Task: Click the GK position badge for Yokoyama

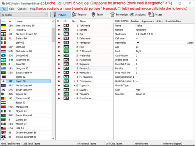Action: tap(66, 25)
